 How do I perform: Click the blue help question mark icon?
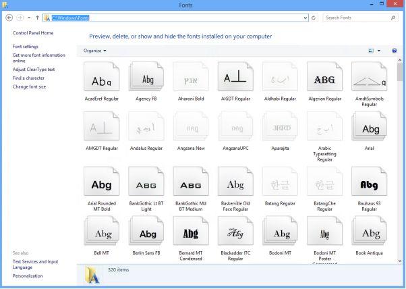pyautogui.click(x=394, y=51)
